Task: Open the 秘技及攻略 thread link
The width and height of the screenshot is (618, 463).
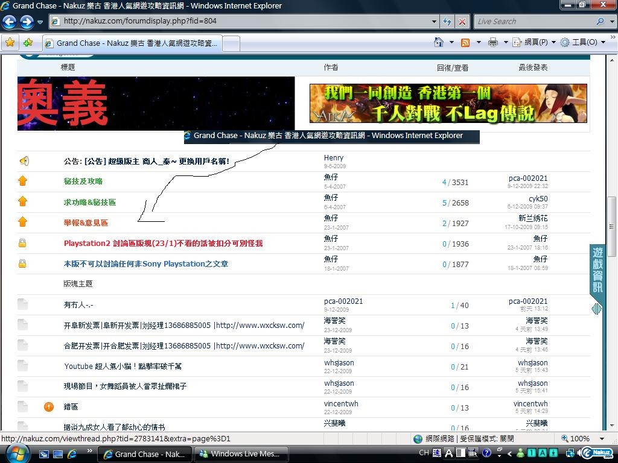Action: tap(83, 181)
